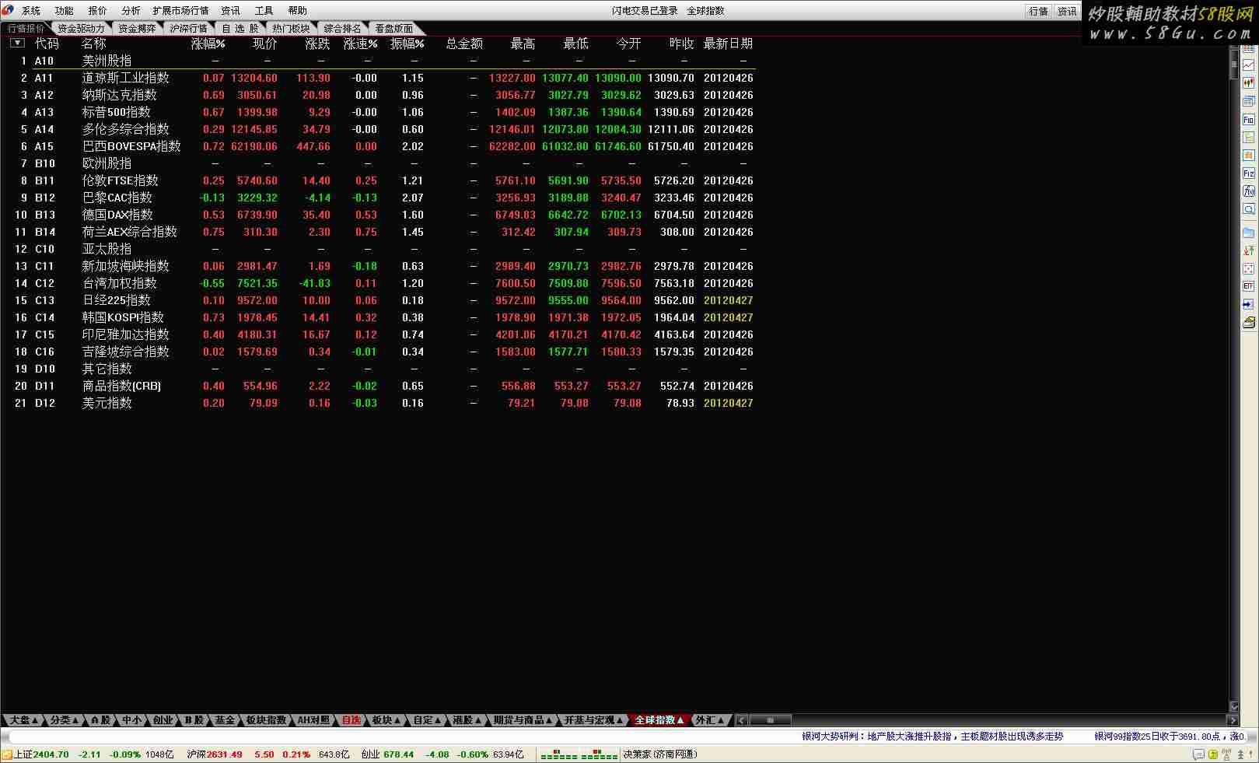Viewport: 1259px width, 763px height.
Task: Click the line chart icon in right sidebar
Action: [x=1248, y=66]
